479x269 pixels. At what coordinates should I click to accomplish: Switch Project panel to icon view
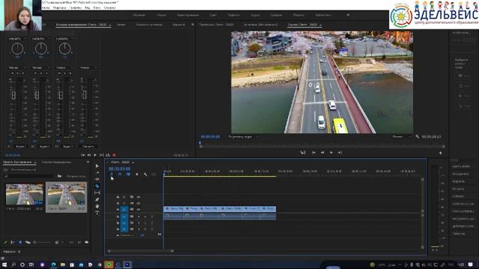pyautogui.click(x=20, y=242)
